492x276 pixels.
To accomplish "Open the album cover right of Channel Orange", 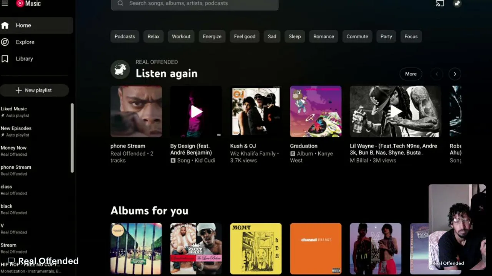I will (376, 249).
